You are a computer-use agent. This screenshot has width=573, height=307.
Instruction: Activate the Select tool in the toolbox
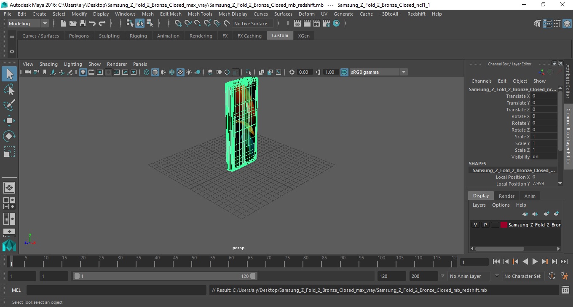[x=9, y=74]
